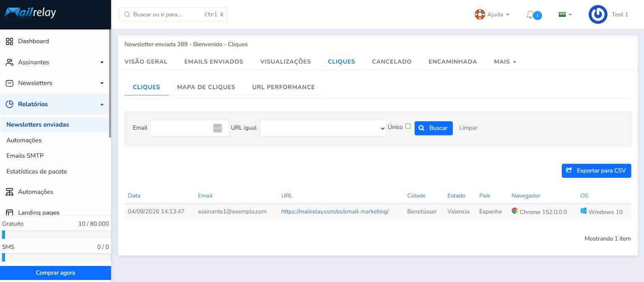
Task: Sort by the Data column header
Action: 134,195
